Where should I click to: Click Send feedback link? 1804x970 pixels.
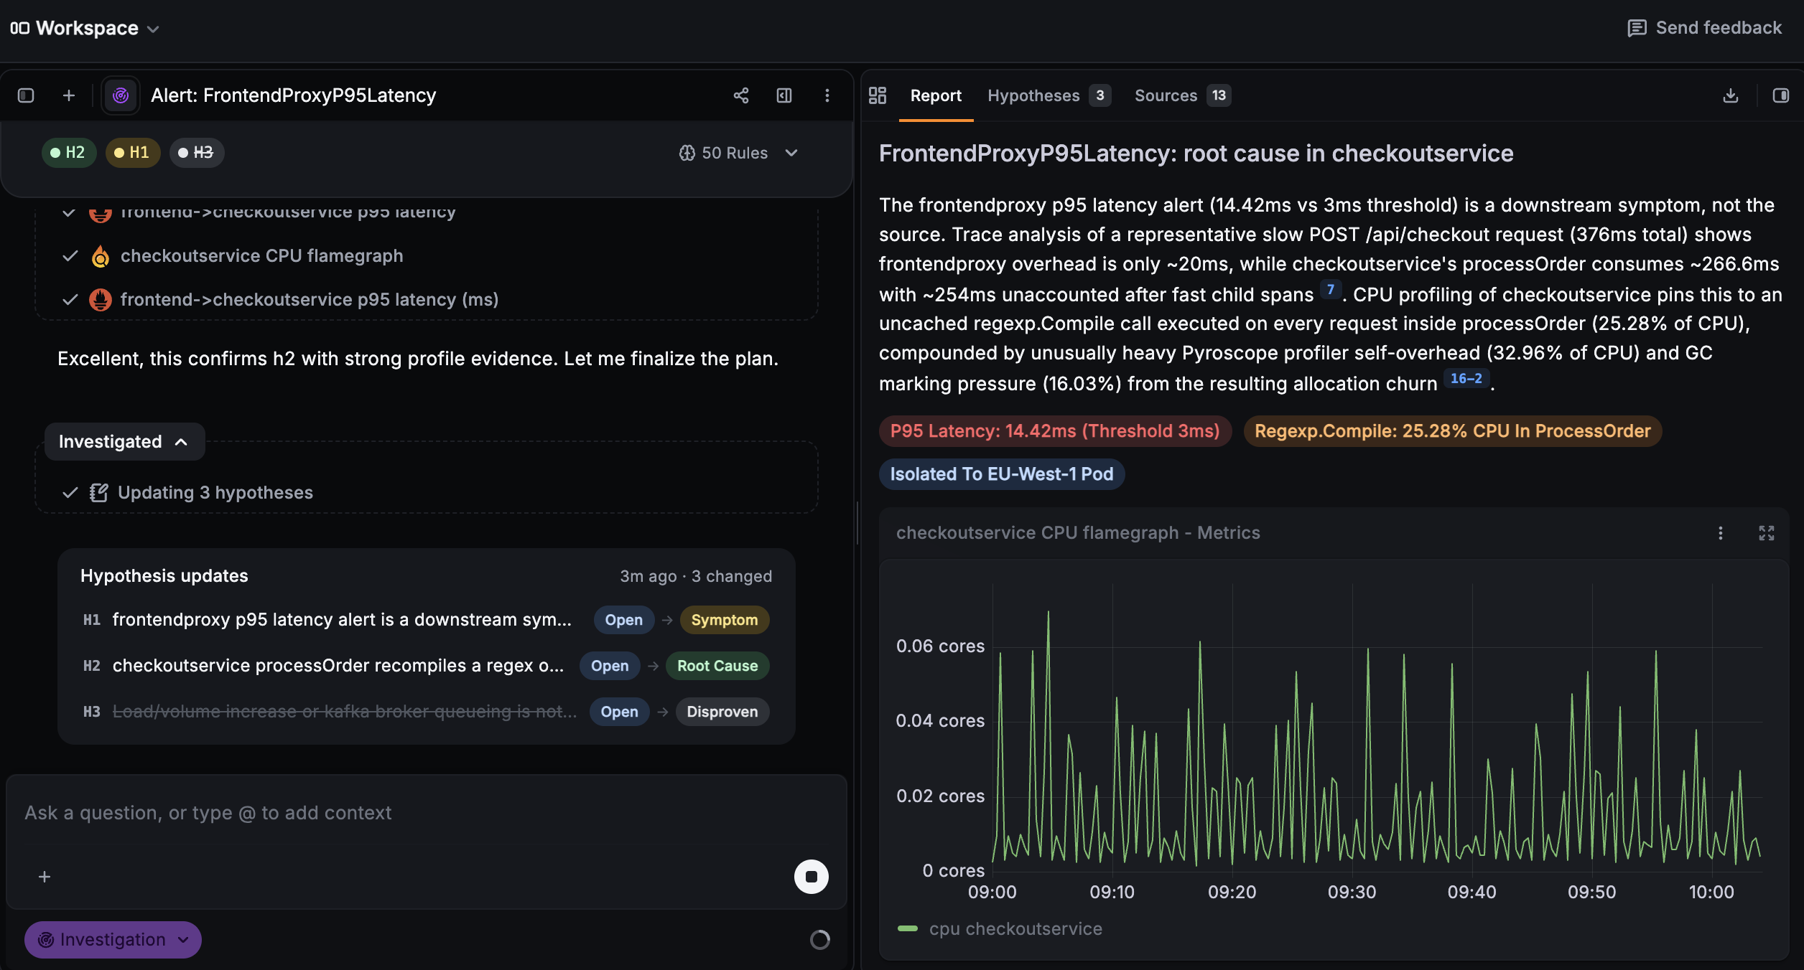coord(1705,28)
